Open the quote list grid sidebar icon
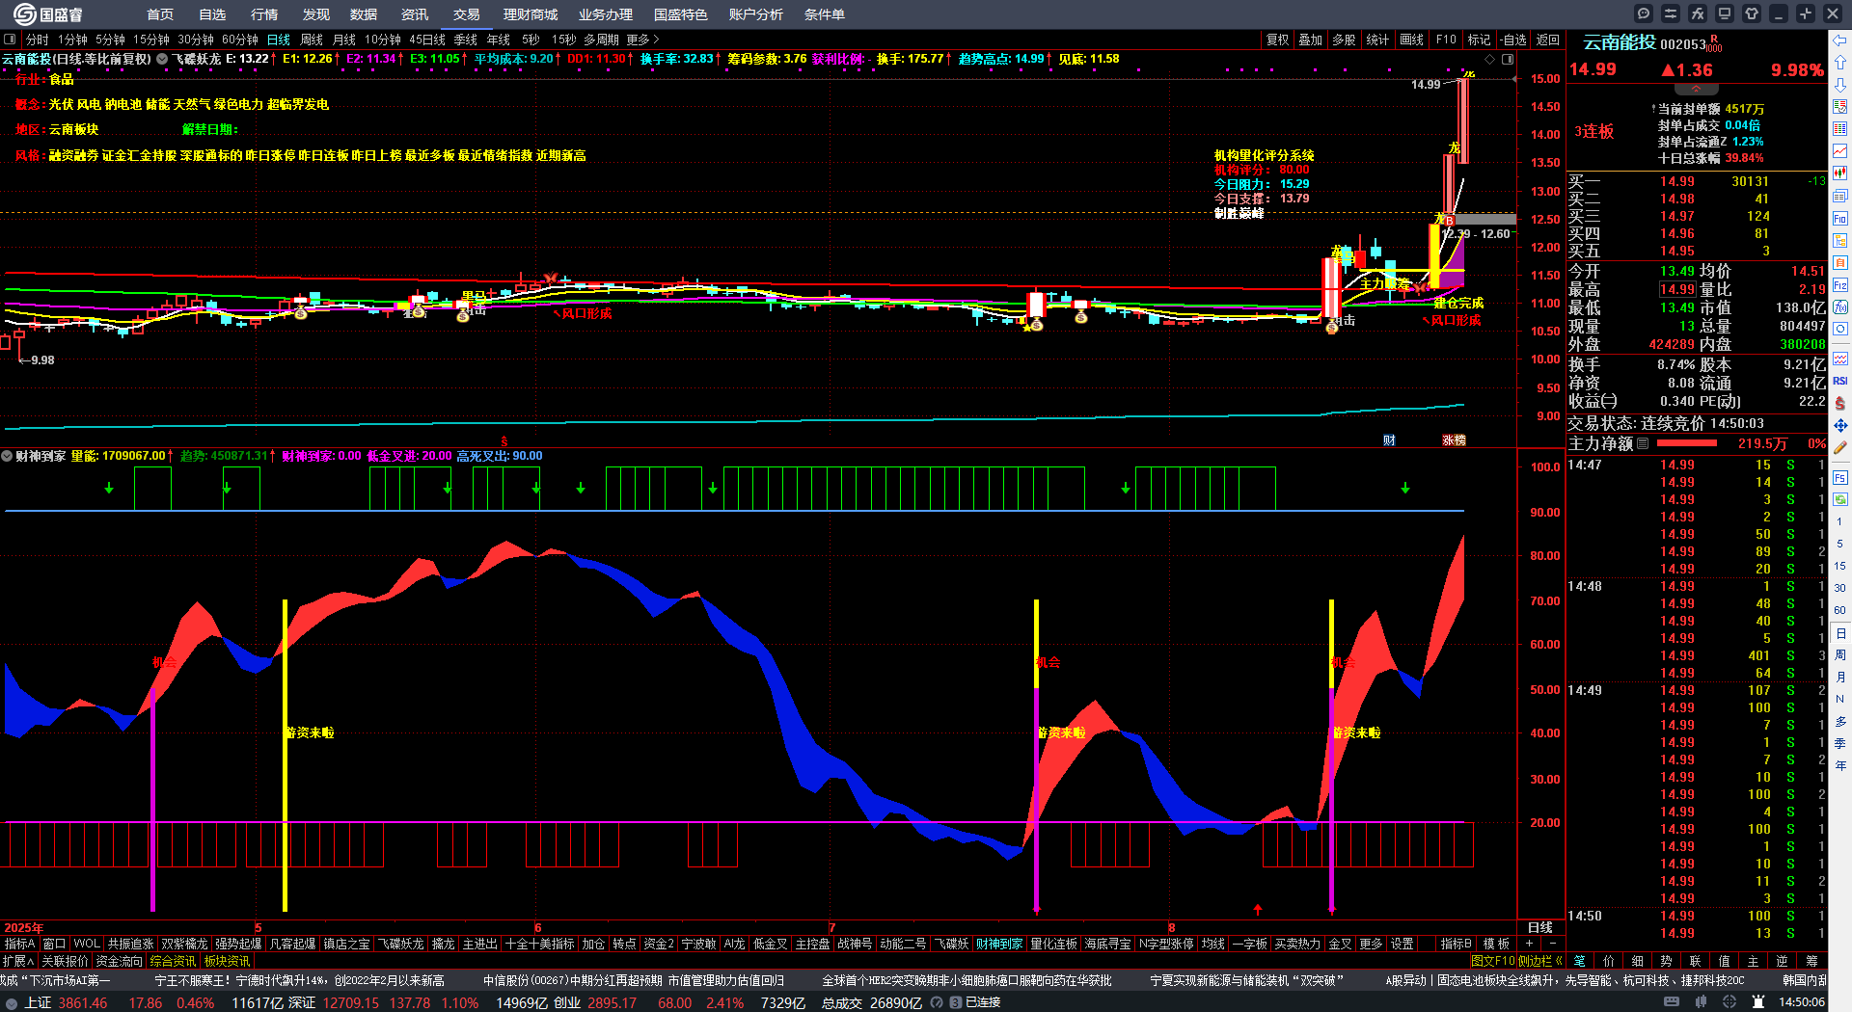The image size is (1852, 1012). (1840, 129)
